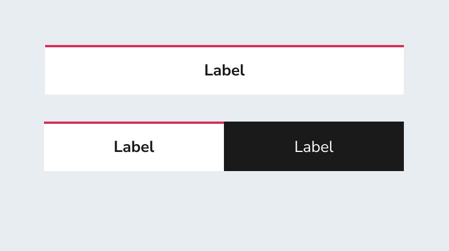The height and width of the screenshot is (251, 449).
Task: Click the red indicator bar above wide tab
Action: [x=224, y=46]
